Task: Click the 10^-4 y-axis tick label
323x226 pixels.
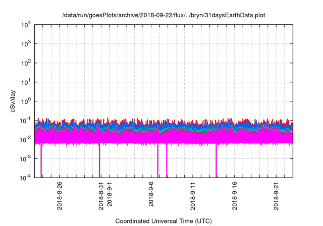Action: [26, 178]
